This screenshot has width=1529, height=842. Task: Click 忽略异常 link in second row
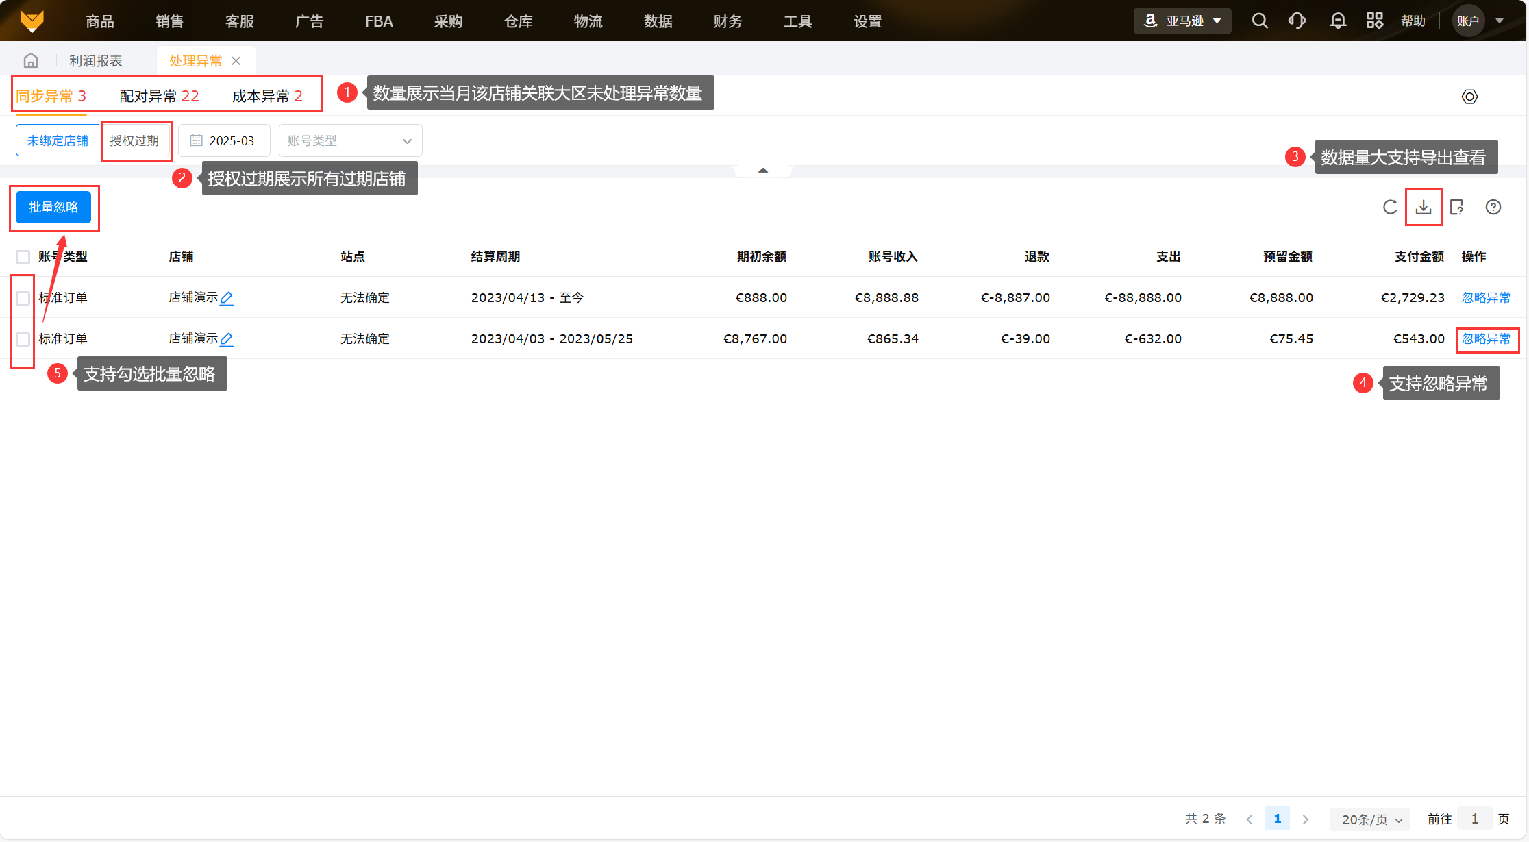coord(1486,339)
